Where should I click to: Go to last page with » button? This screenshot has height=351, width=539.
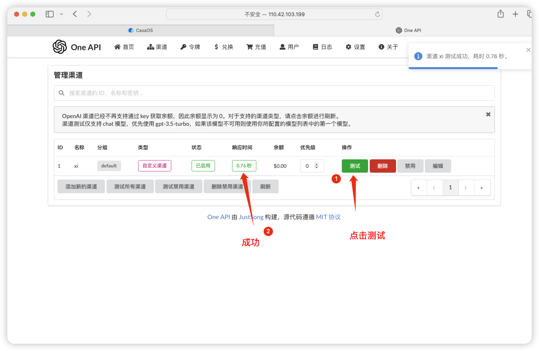pos(482,188)
